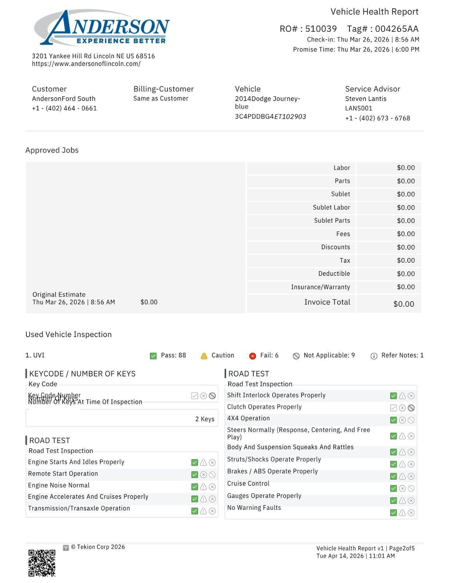Toggle the unchecked pass box on Clutch Operates Properly
This screenshot has width=450, height=583.
tap(393, 408)
